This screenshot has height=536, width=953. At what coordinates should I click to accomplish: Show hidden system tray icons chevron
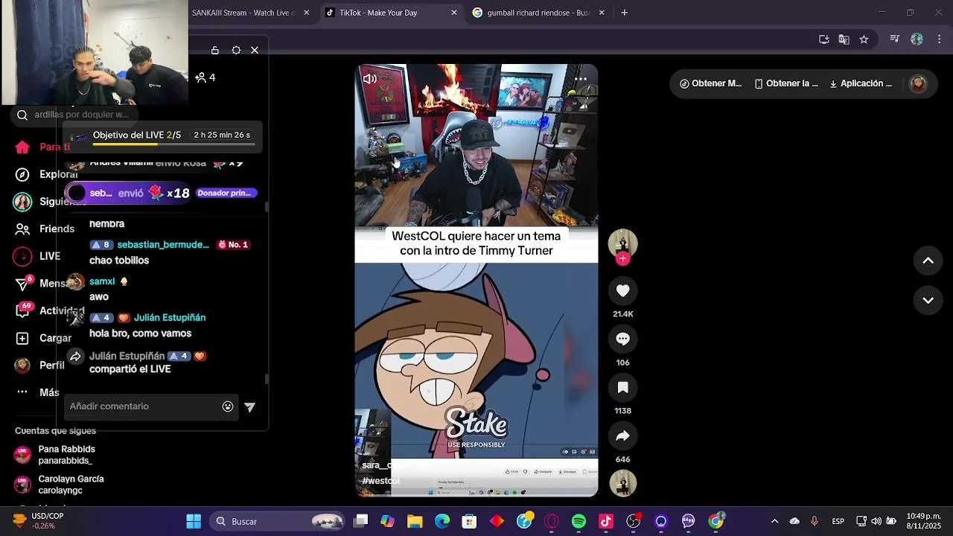click(x=774, y=521)
